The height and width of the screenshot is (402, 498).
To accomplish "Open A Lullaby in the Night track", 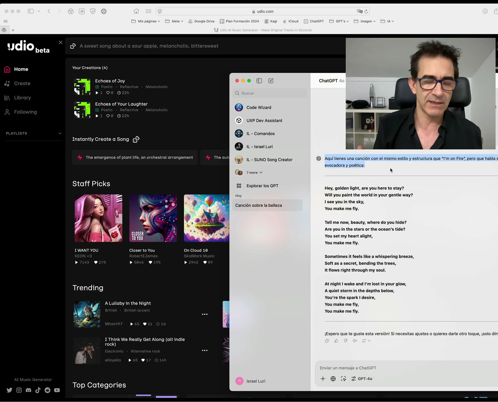I will pyautogui.click(x=128, y=303).
